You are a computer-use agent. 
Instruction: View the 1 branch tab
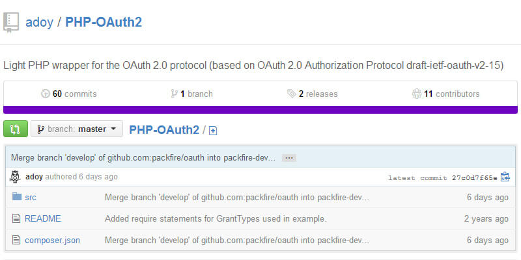[x=192, y=94]
